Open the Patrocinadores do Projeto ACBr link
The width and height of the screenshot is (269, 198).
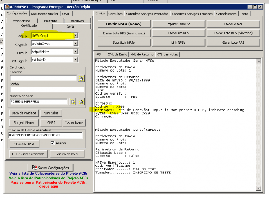(48, 178)
